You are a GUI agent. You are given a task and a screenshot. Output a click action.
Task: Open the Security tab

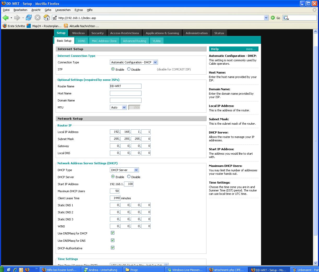click(98, 33)
